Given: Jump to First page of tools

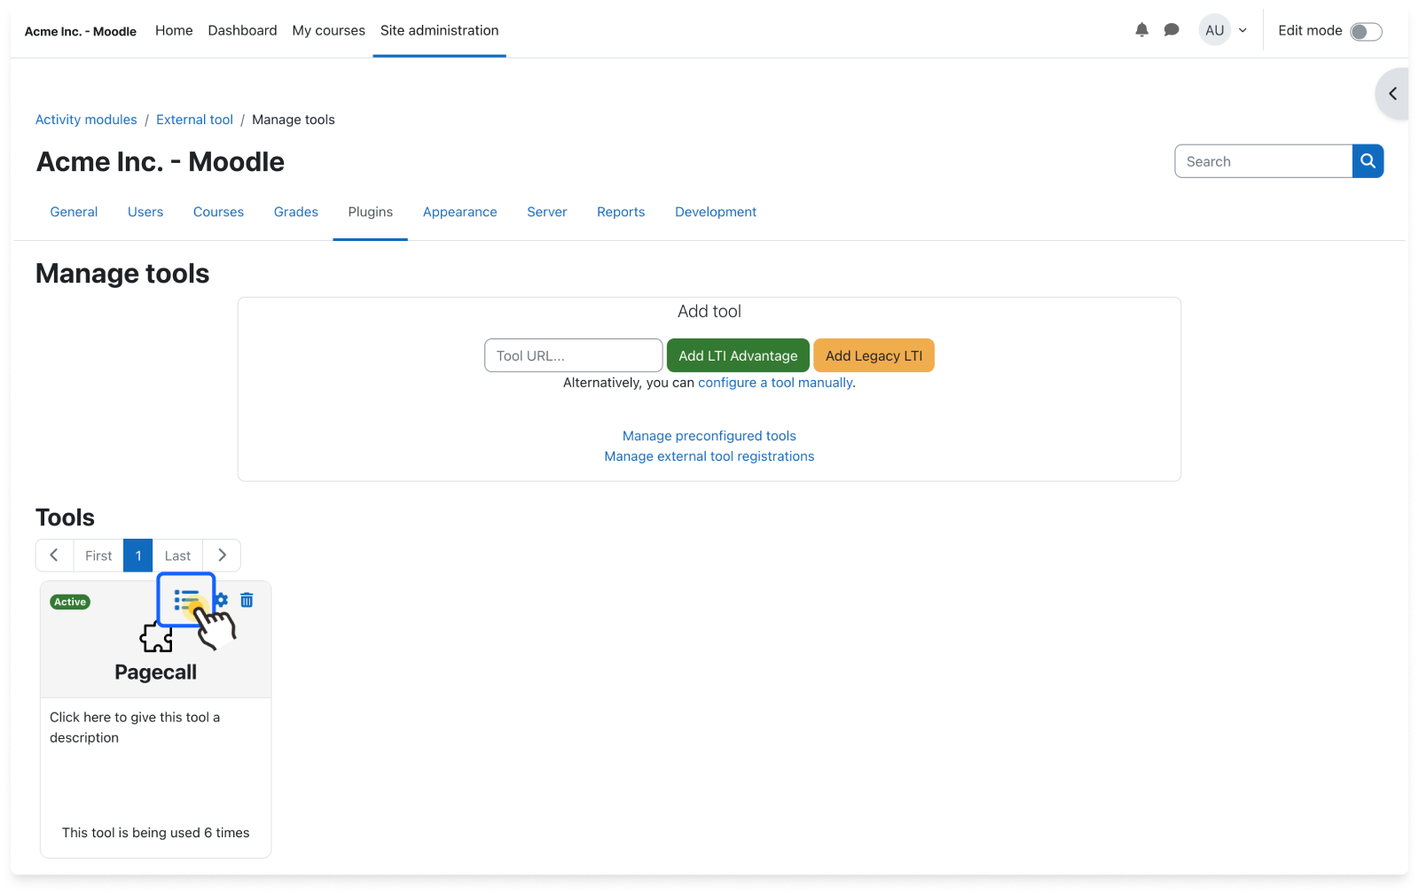Looking at the screenshot, I should 98,556.
